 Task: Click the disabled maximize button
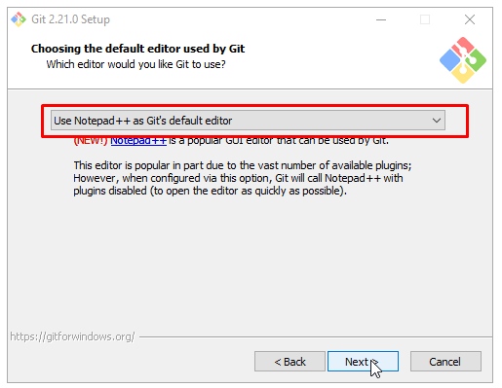click(x=425, y=19)
